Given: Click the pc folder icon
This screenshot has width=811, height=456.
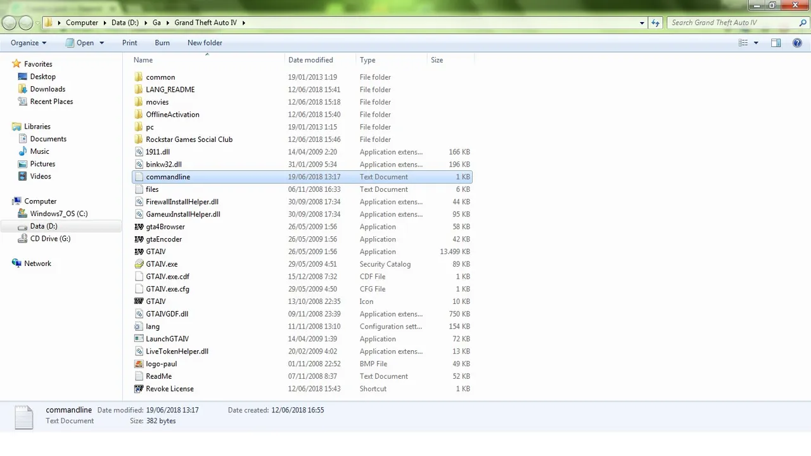Looking at the screenshot, I should click(x=139, y=127).
